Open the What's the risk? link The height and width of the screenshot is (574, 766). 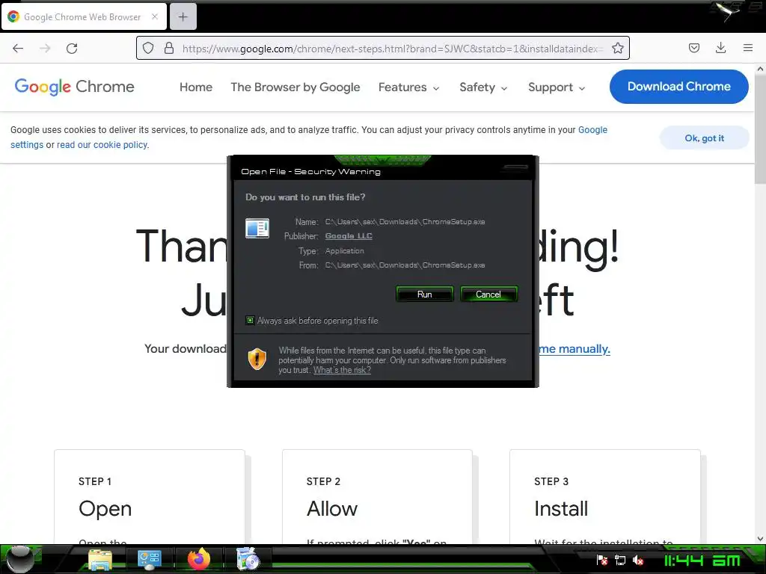[342, 370]
